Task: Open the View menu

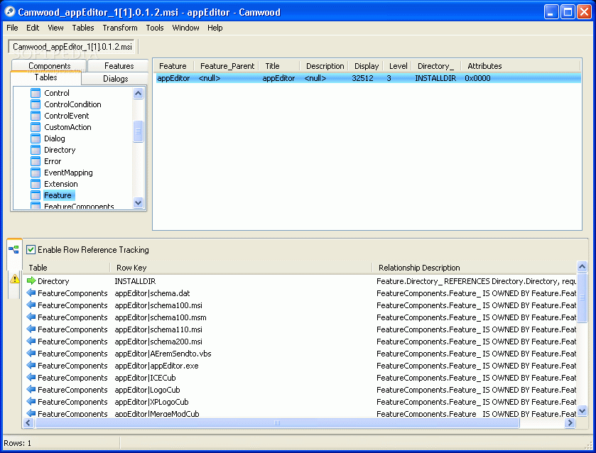Action: pyautogui.click(x=55, y=28)
